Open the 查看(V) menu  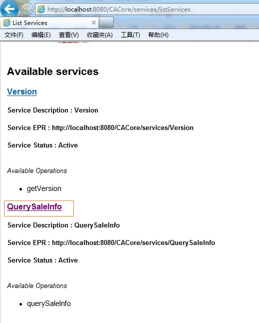click(x=69, y=35)
